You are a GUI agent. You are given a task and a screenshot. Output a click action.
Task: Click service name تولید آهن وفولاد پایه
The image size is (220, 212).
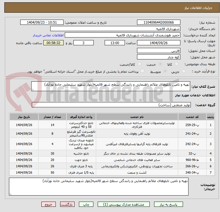137,134
